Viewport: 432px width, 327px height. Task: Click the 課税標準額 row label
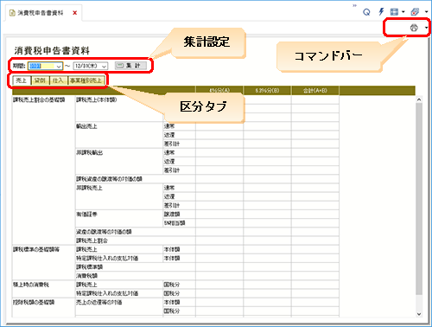[x=89, y=267]
